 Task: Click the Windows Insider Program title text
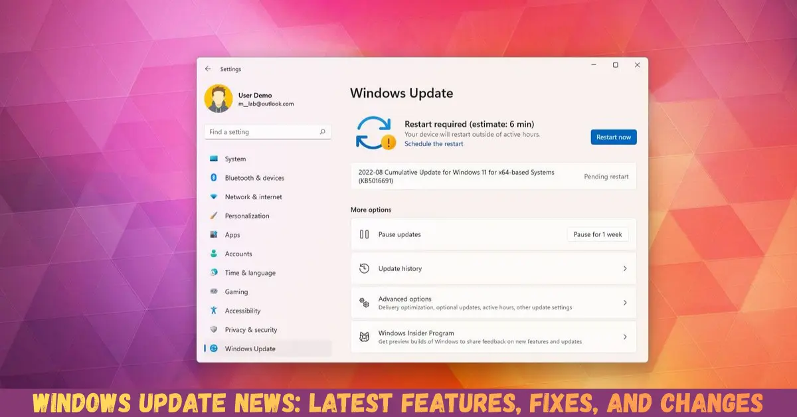pos(416,333)
